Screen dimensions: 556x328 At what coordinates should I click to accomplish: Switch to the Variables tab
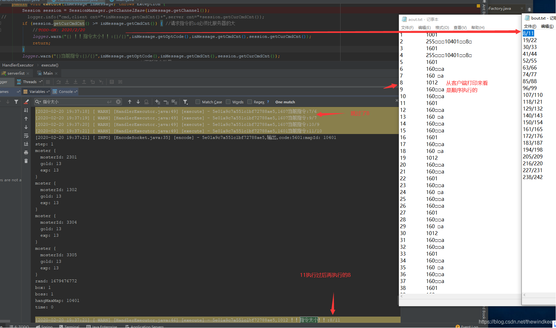tap(37, 92)
